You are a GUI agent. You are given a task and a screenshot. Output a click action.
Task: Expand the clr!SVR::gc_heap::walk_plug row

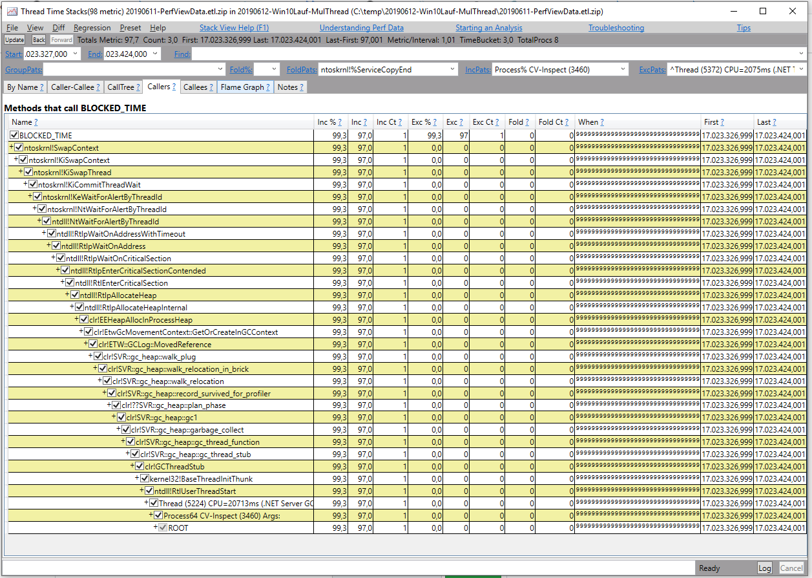90,356
